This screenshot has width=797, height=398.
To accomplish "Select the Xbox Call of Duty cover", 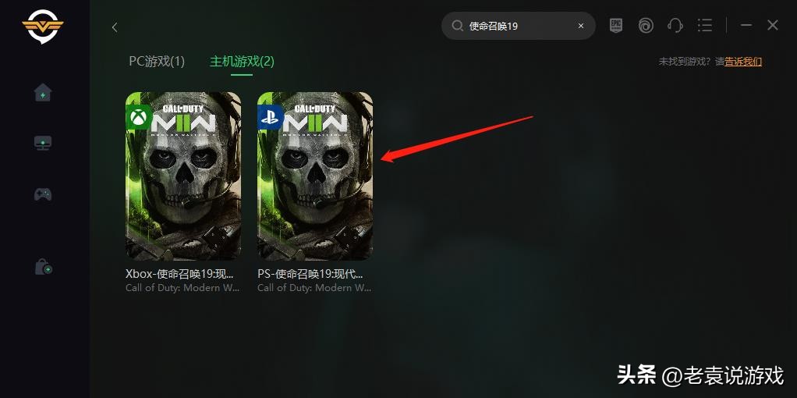I will [x=183, y=176].
